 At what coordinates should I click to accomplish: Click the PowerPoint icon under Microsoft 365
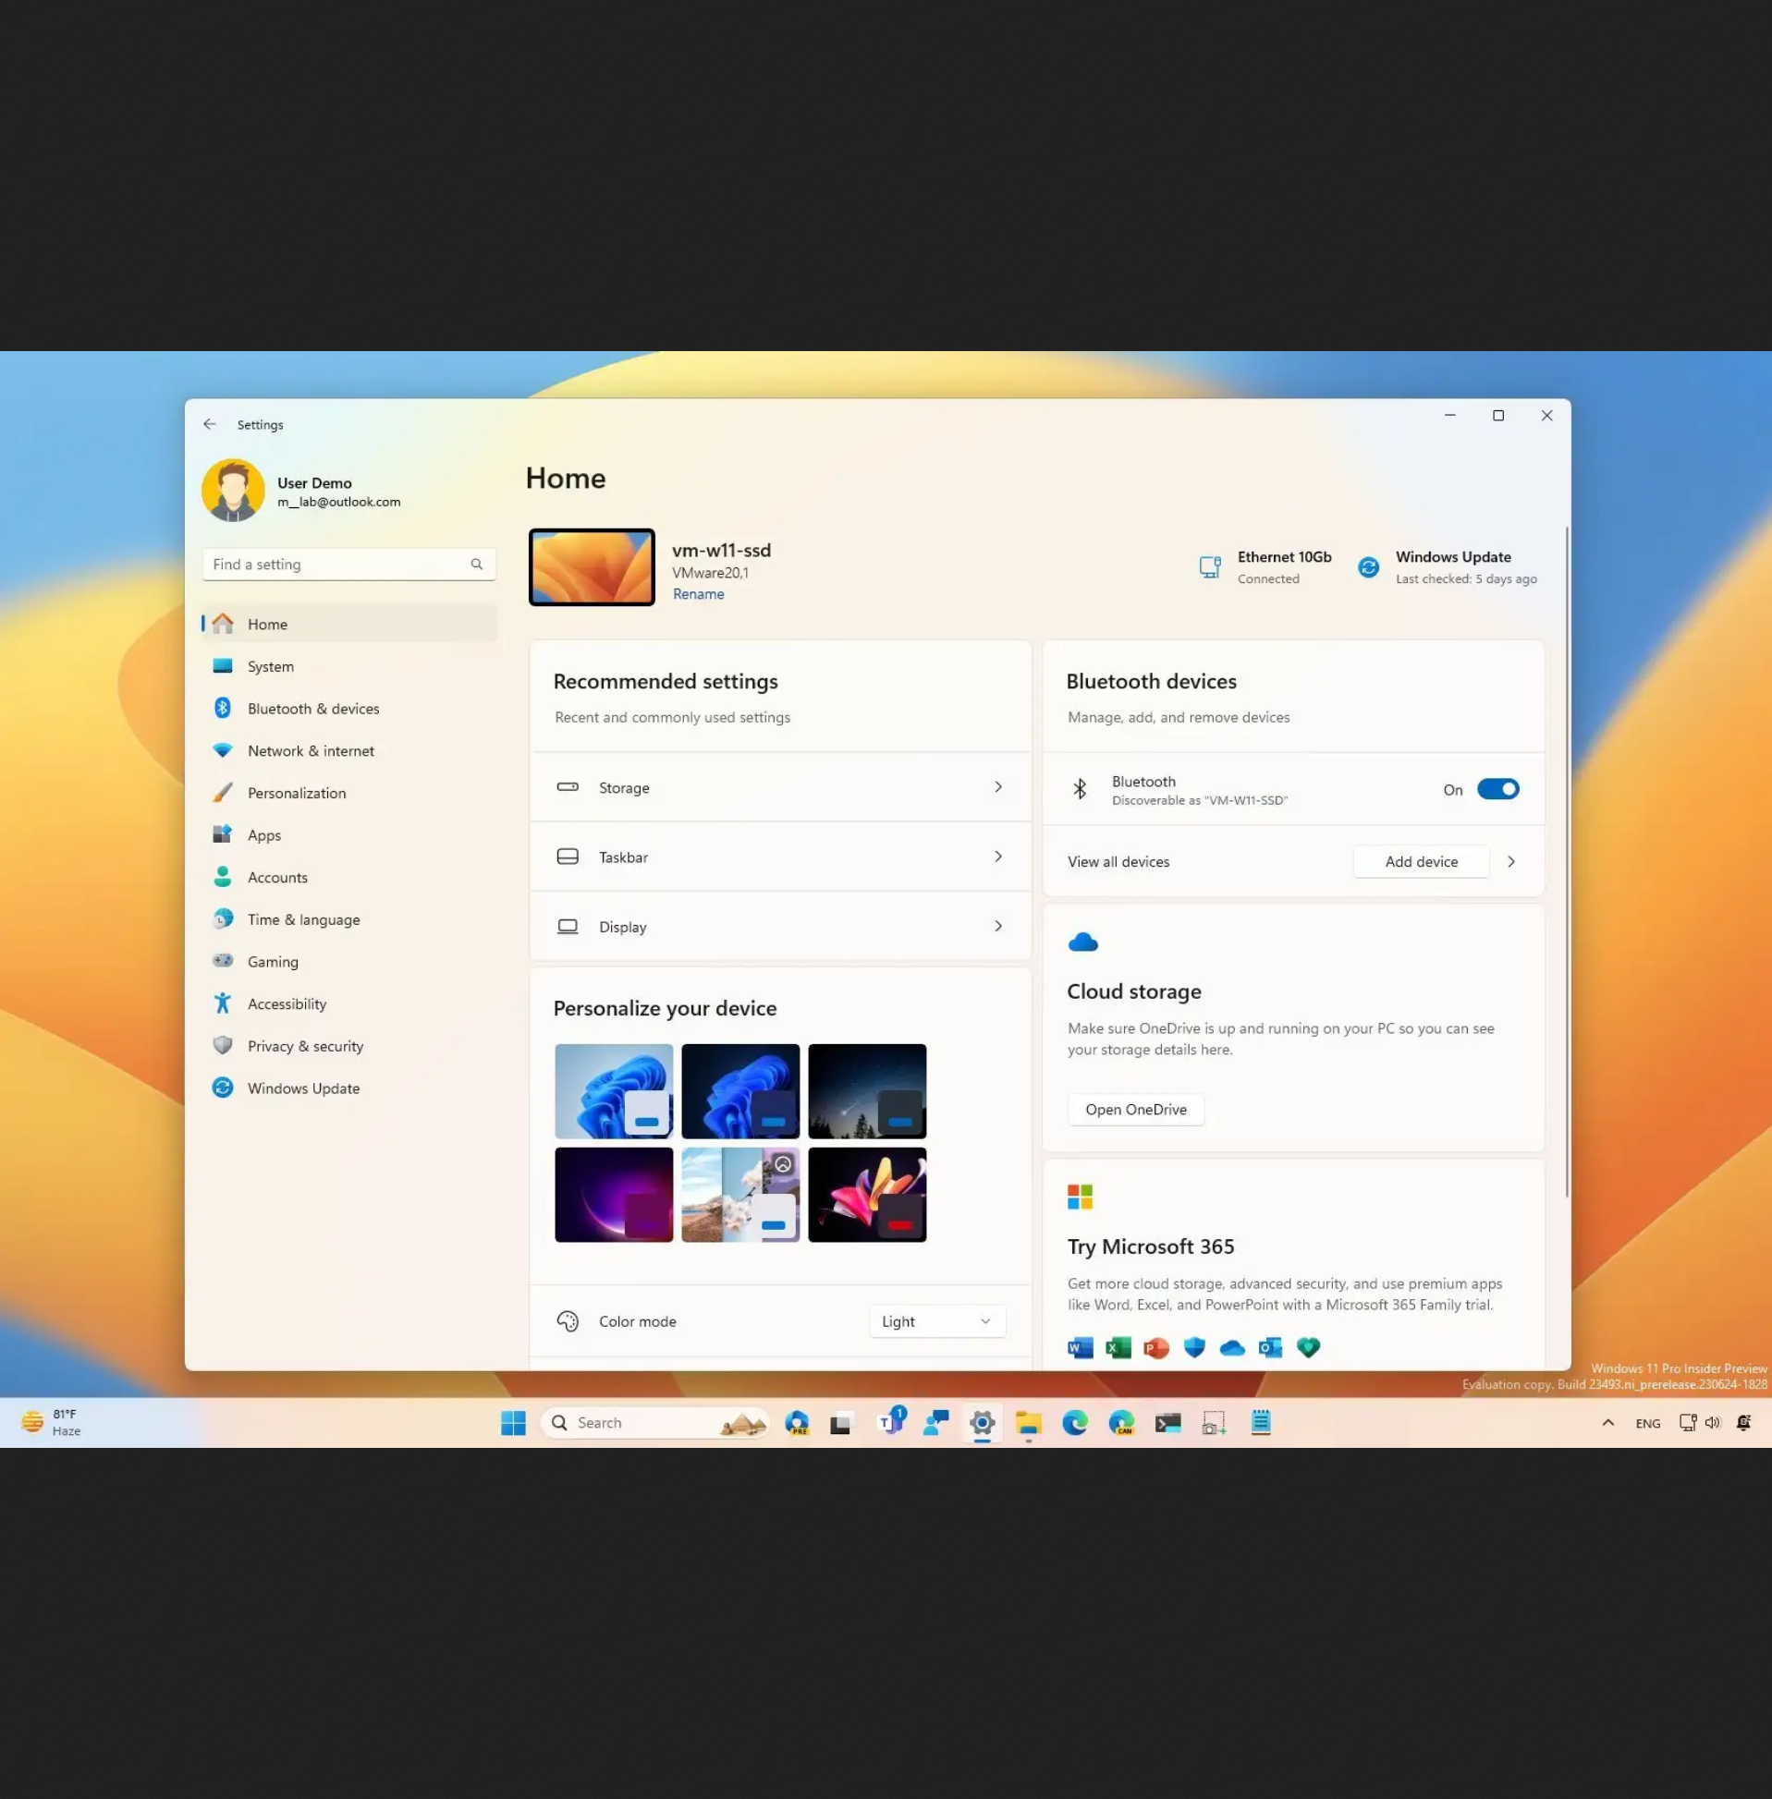[1155, 1347]
